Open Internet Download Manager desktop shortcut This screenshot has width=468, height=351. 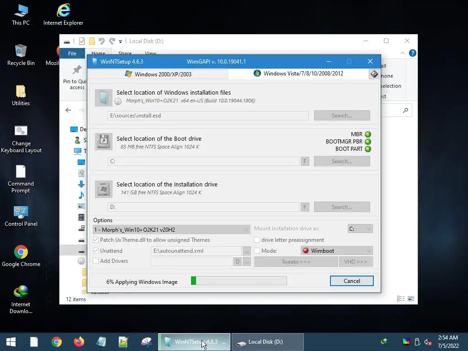pos(21,300)
